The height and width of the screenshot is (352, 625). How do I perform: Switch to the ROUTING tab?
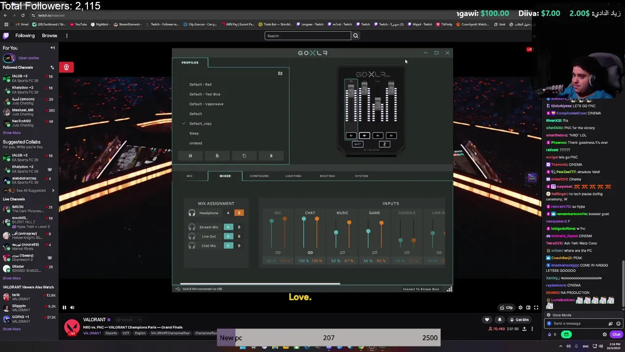pos(327,176)
